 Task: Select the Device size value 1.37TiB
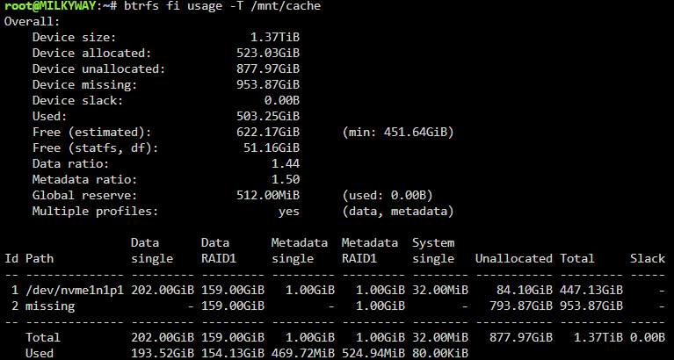click(275, 38)
